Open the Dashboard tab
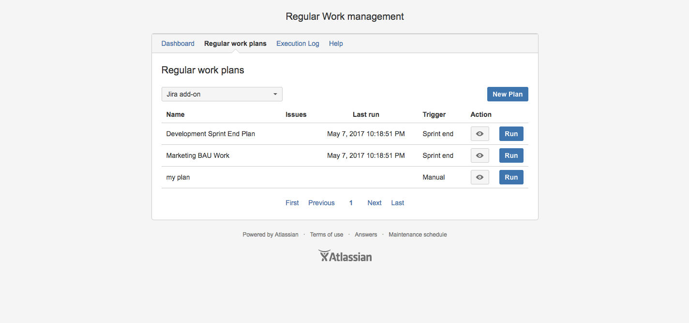Screen dimensions: 689x323 pos(178,43)
